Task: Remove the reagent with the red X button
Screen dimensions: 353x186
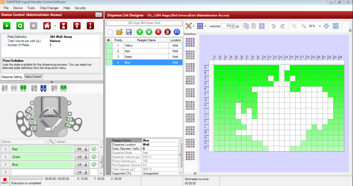Action: (158, 32)
